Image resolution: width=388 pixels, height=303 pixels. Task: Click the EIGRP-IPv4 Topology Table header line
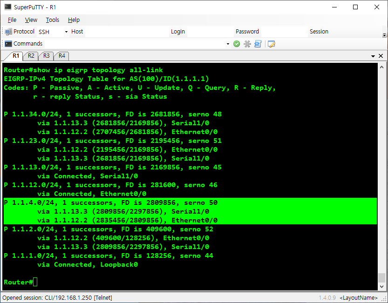tap(106, 79)
